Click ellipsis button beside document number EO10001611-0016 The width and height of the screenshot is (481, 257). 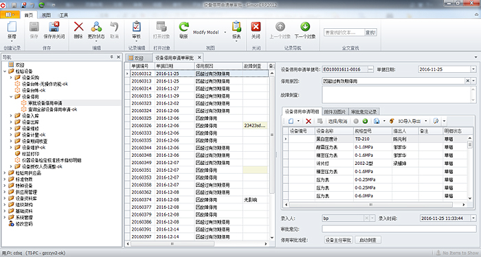point(370,69)
